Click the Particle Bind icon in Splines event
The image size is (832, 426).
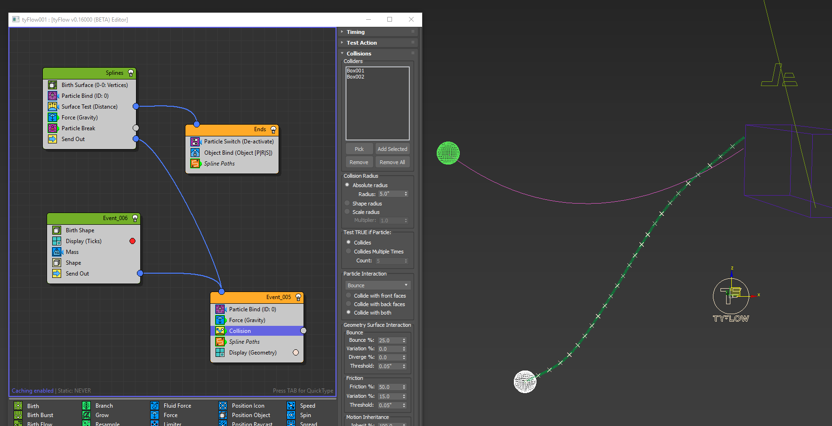coord(53,96)
